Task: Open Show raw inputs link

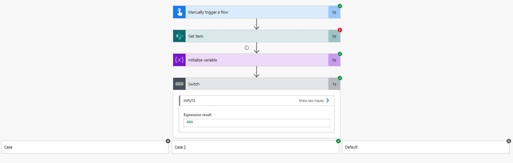Action: coord(311,101)
